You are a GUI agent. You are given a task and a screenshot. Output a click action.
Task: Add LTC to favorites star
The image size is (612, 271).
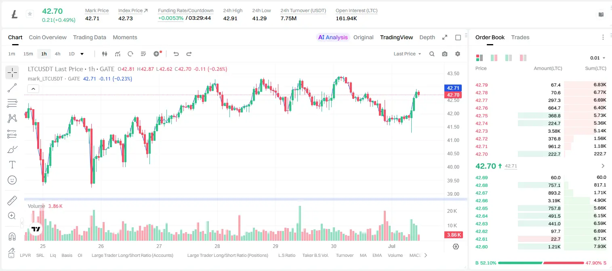point(29,14)
